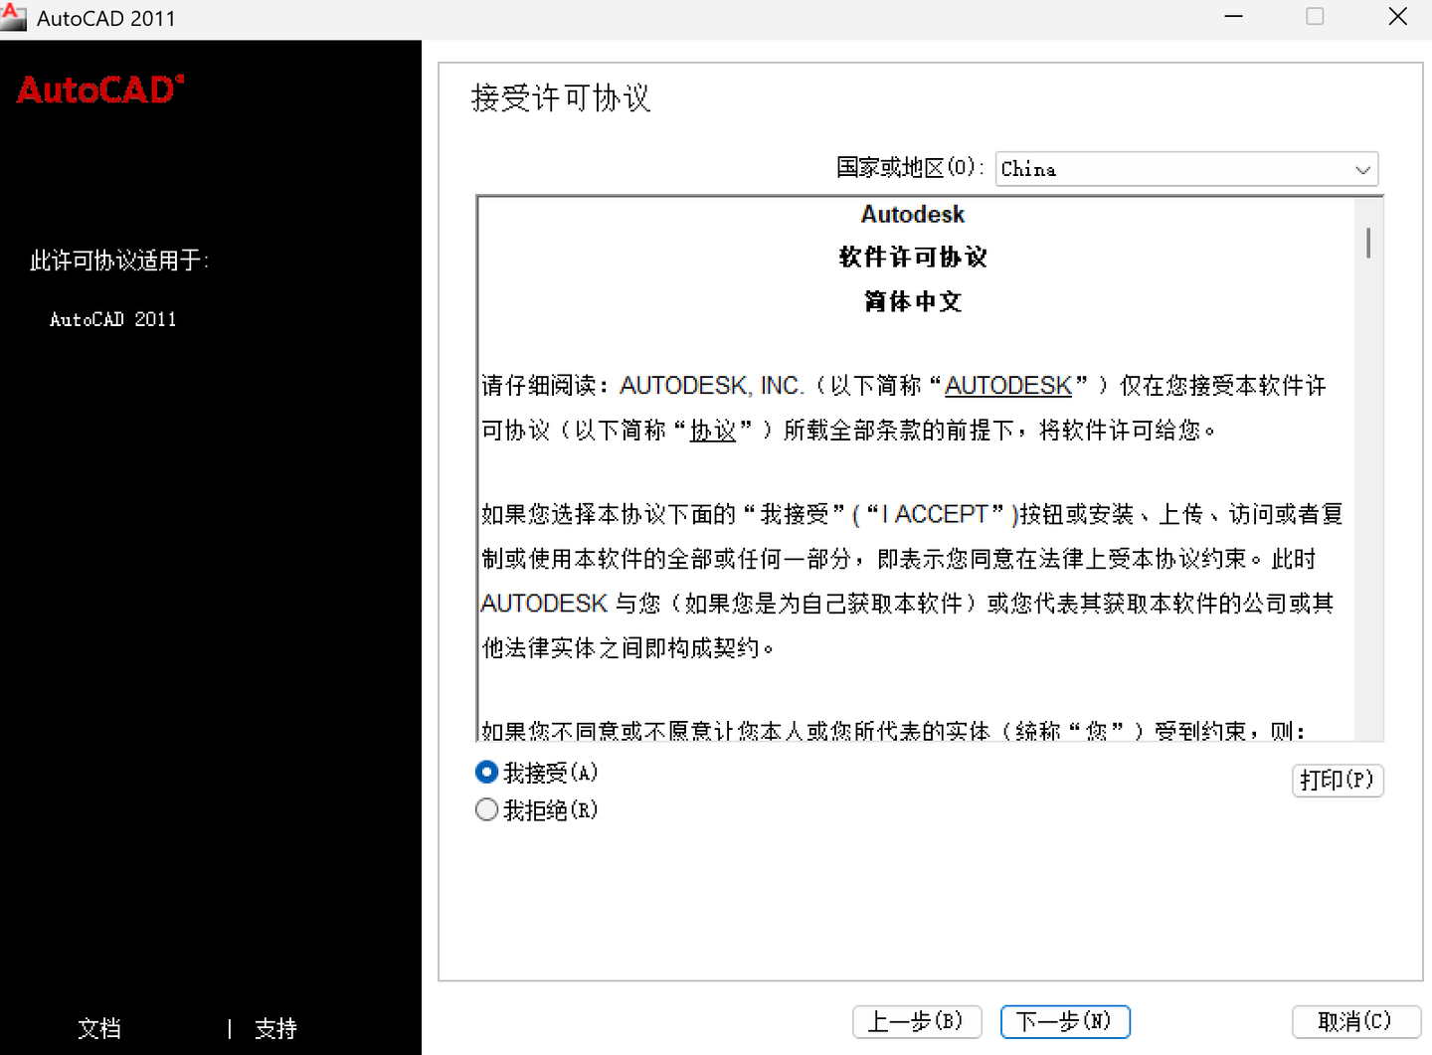Viewport: 1432px width, 1055px height.
Task: Open the underlined AUTODESK link in the agreement
Action: pyautogui.click(x=1007, y=385)
